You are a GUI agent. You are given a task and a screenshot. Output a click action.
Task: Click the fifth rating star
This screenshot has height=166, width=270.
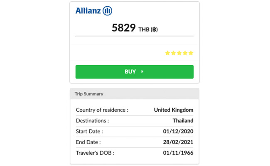[x=191, y=53]
